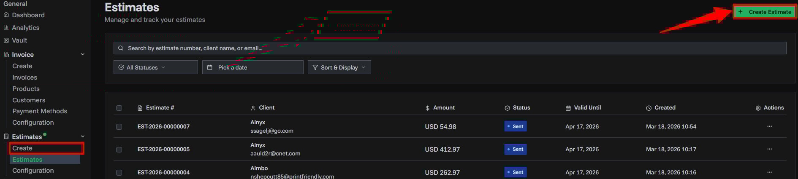Click email aauld2r@cnet.com
The image size is (798, 179).
tap(275, 153)
